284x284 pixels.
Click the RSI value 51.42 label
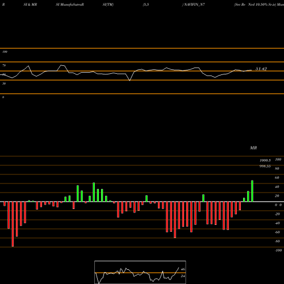(261, 69)
